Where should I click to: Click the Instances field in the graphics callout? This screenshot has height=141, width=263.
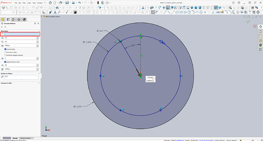point(154,81)
